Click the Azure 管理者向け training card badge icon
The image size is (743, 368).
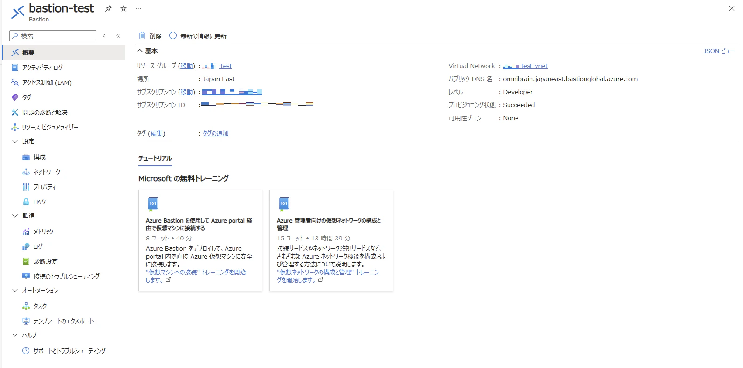284,204
